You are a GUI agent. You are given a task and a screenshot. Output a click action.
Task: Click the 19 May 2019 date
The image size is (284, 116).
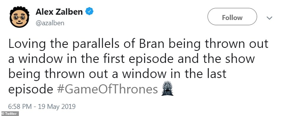(57, 107)
